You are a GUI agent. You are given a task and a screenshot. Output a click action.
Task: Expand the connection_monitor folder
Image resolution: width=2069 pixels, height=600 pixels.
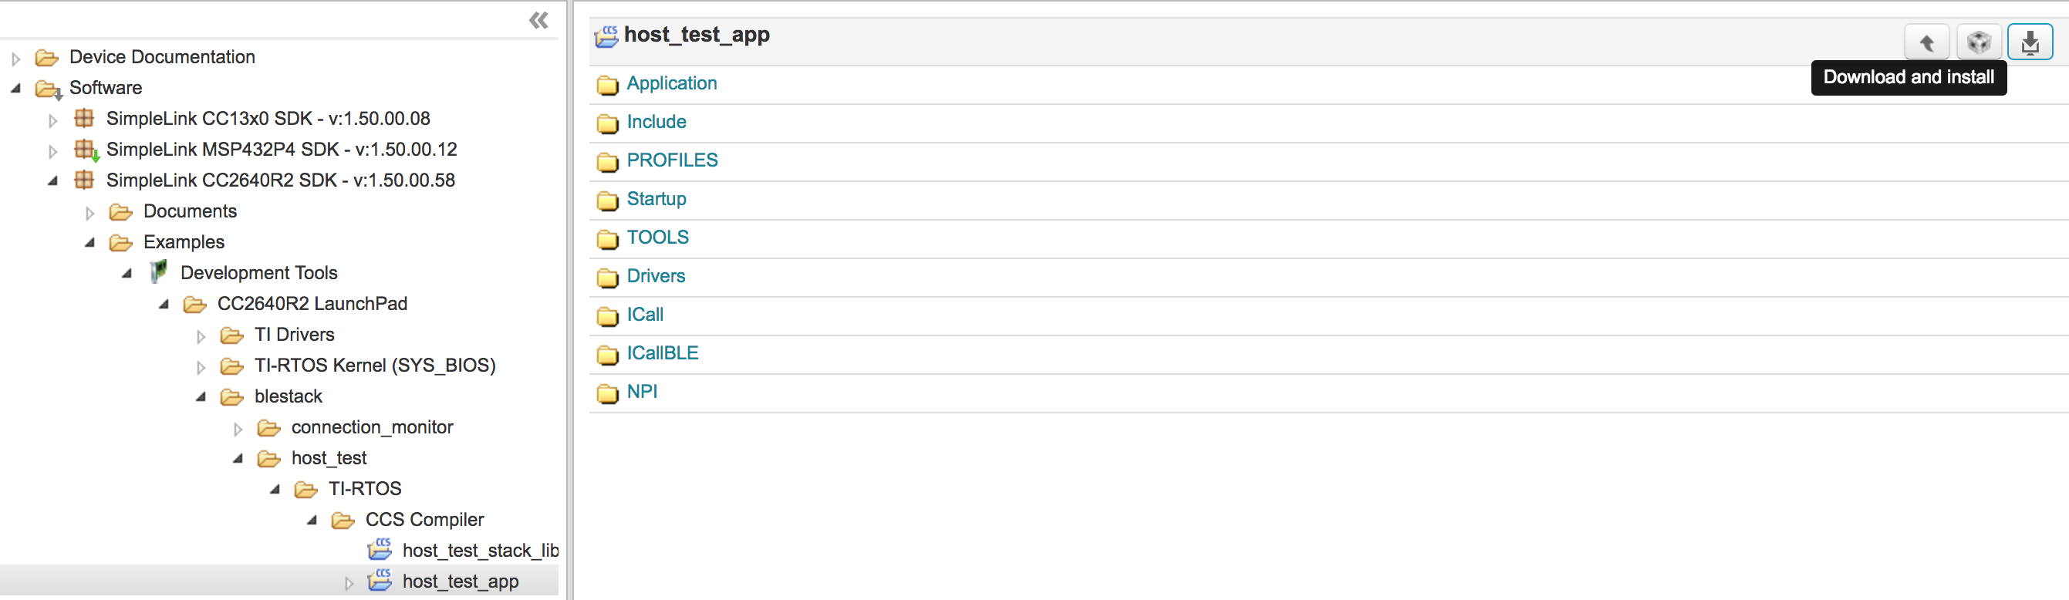click(238, 428)
